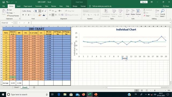Viewport: 172px width, 97px height.
Task: Toggle Wrap Text
Action: pos(70,11)
